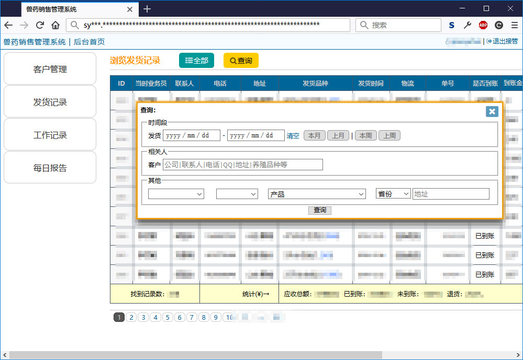Open 客户管理 sidebar menu
This screenshot has height=360, width=523.
[x=50, y=69]
